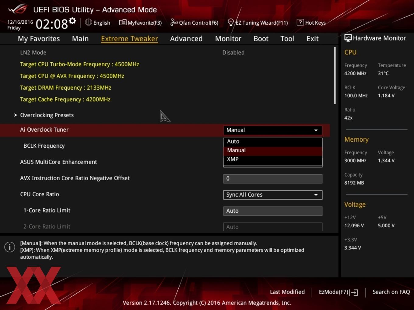Click the Core Voltage 1.184 V value
Screen dimensions: 414x310
coord(386,95)
